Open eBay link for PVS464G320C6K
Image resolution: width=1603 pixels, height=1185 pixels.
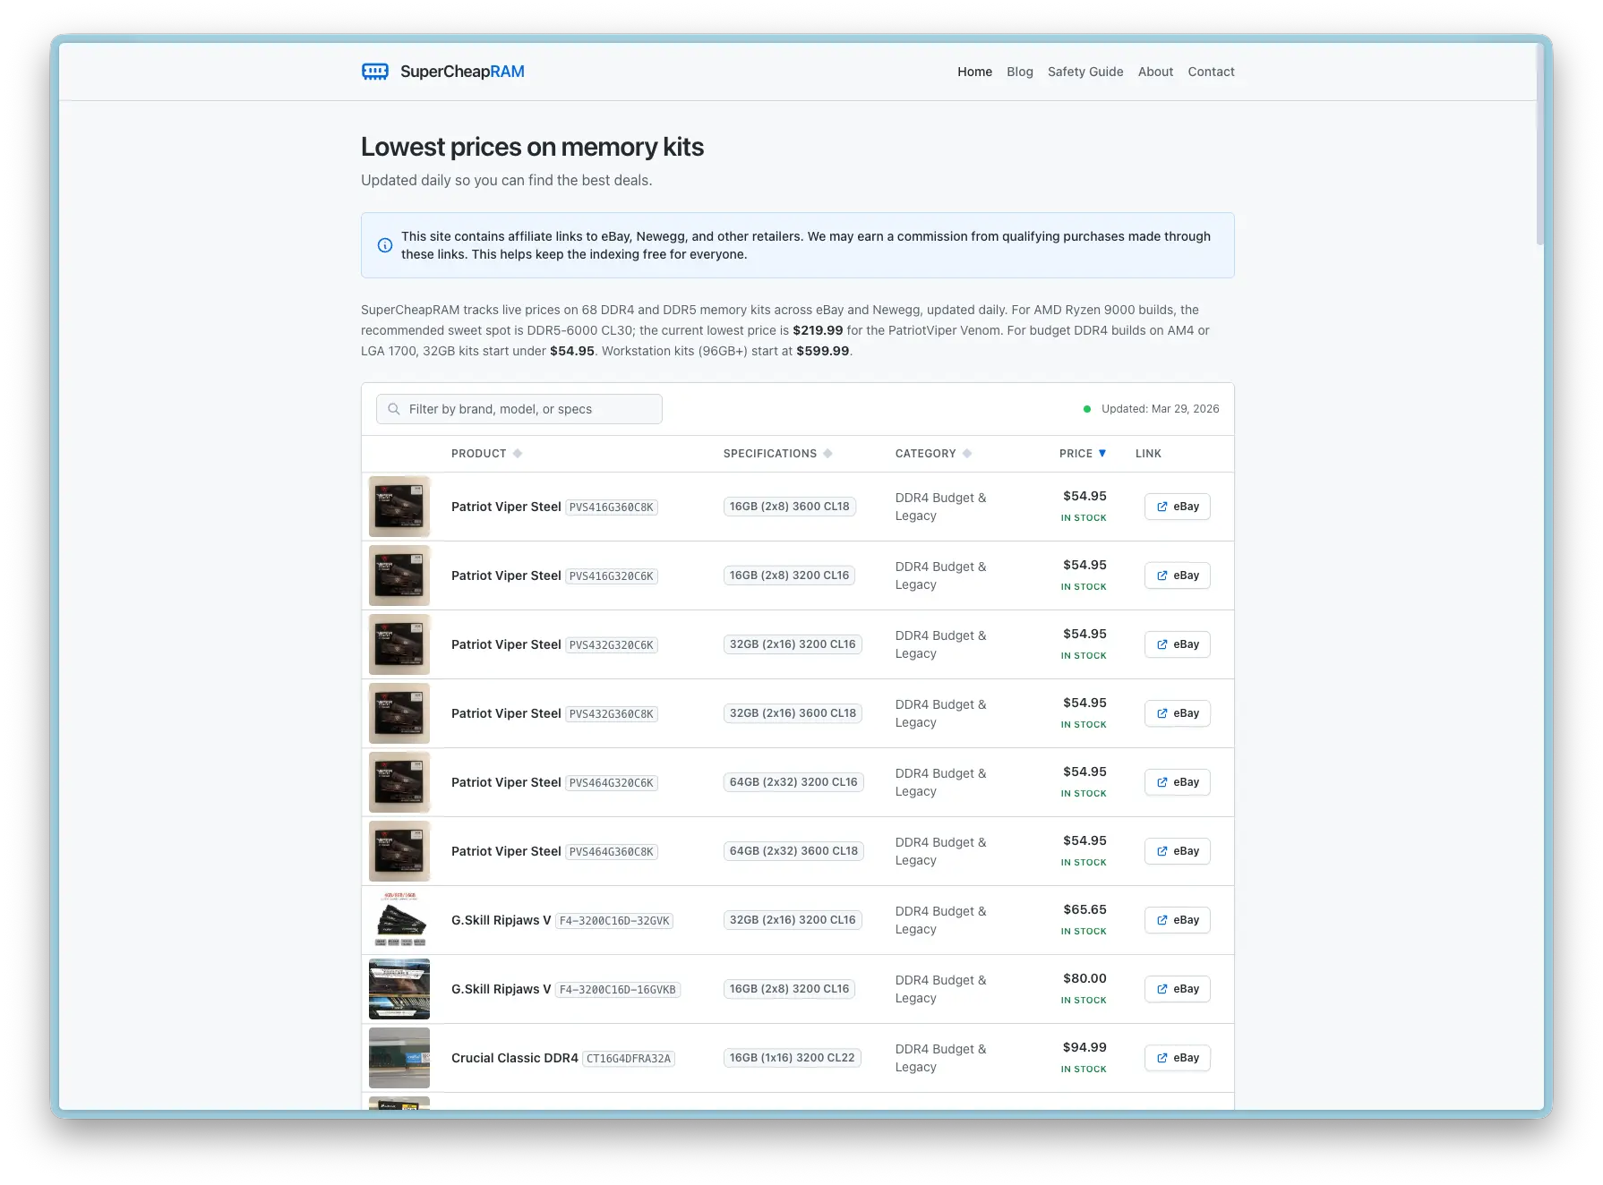[x=1178, y=782]
